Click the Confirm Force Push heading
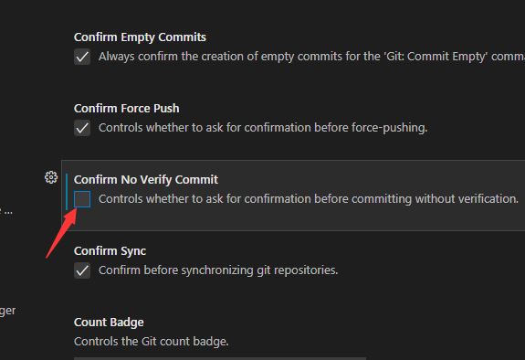 (127, 108)
